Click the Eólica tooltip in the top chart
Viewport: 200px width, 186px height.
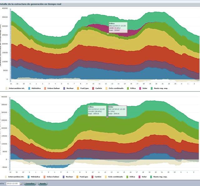click(117, 27)
